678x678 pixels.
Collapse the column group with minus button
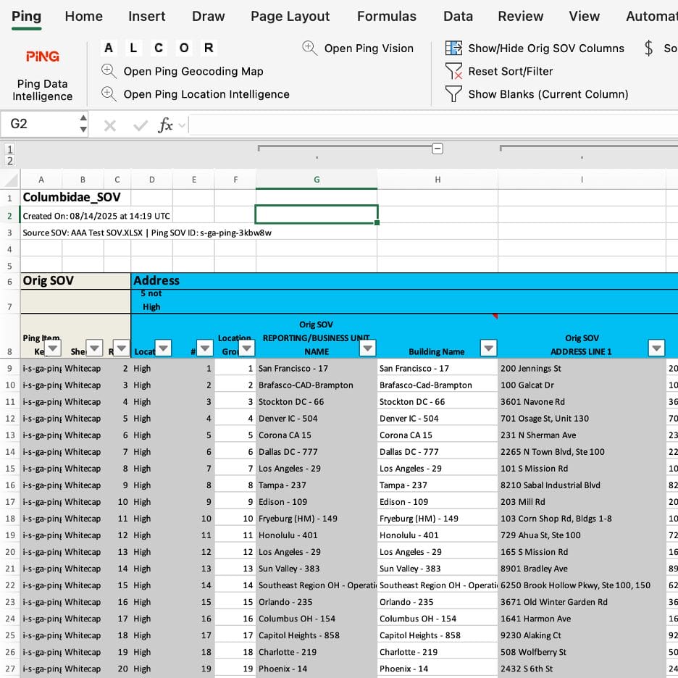[438, 148]
